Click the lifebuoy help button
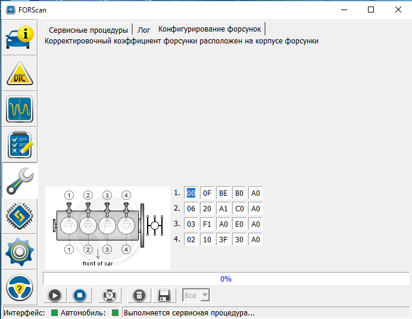 click(x=110, y=295)
